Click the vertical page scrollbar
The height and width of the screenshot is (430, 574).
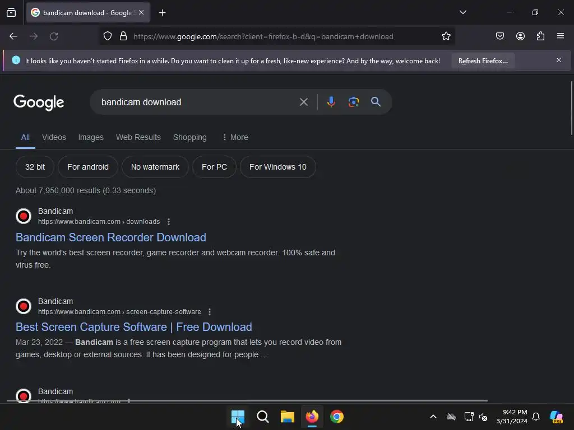[x=571, y=108]
